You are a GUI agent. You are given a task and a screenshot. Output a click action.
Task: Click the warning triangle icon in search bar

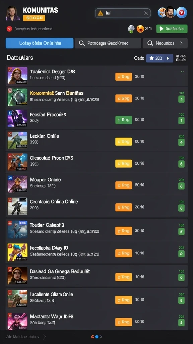[100, 13]
